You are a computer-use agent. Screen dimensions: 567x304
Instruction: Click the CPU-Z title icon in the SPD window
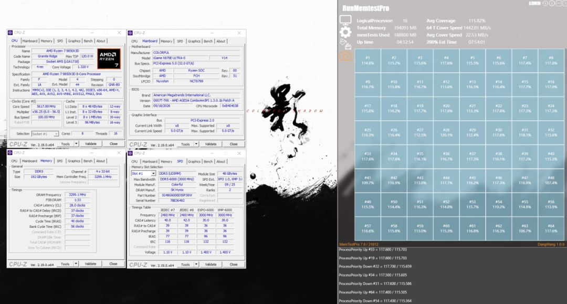coord(130,153)
